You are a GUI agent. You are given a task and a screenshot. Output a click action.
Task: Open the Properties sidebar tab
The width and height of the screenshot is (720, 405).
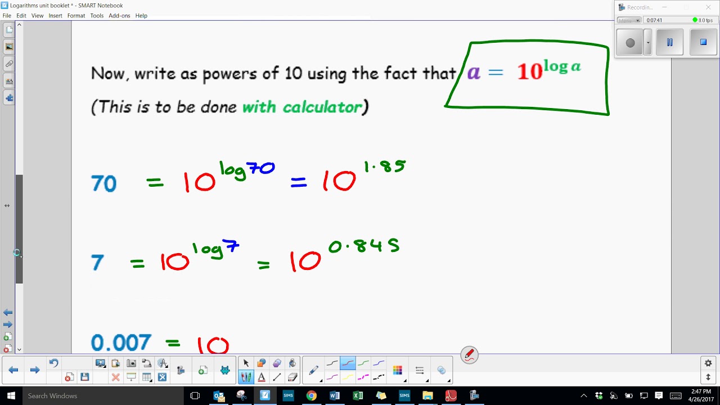click(x=9, y=80)
